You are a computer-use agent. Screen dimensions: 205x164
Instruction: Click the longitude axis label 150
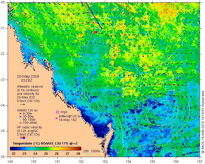(34, 162)
